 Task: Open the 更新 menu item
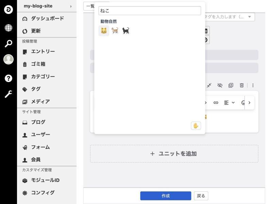47,31
